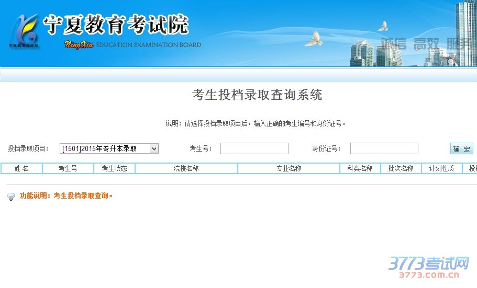Click the 院校名称 column header

click(x=186, y=168)
